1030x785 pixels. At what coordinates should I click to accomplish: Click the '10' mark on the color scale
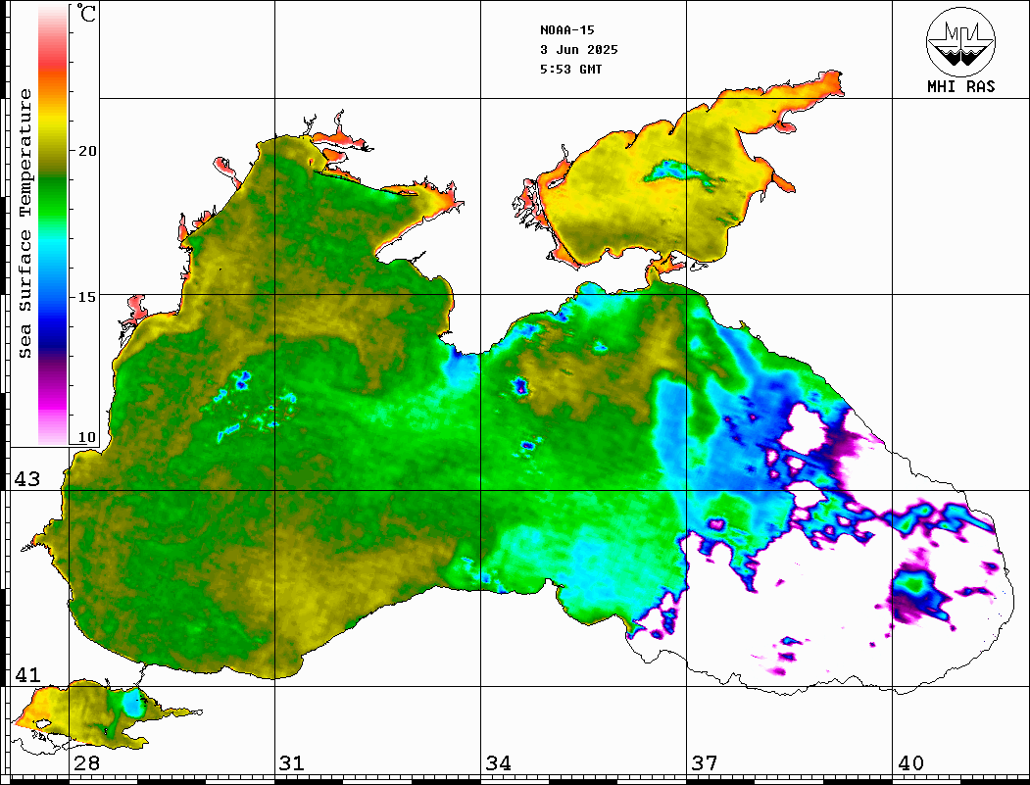pyautogui.click(x=87, y=437)
